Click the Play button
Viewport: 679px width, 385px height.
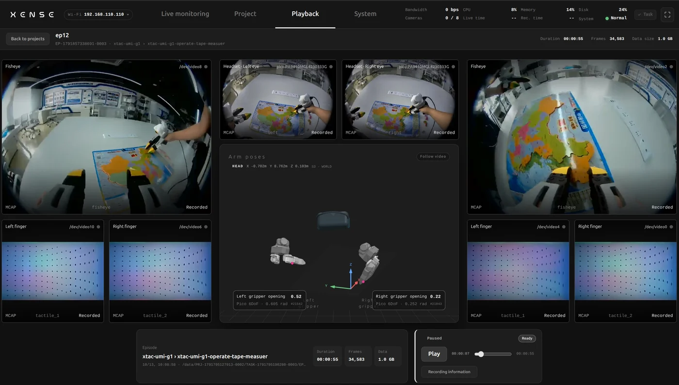pyautogui.click(x=434, y=354)
